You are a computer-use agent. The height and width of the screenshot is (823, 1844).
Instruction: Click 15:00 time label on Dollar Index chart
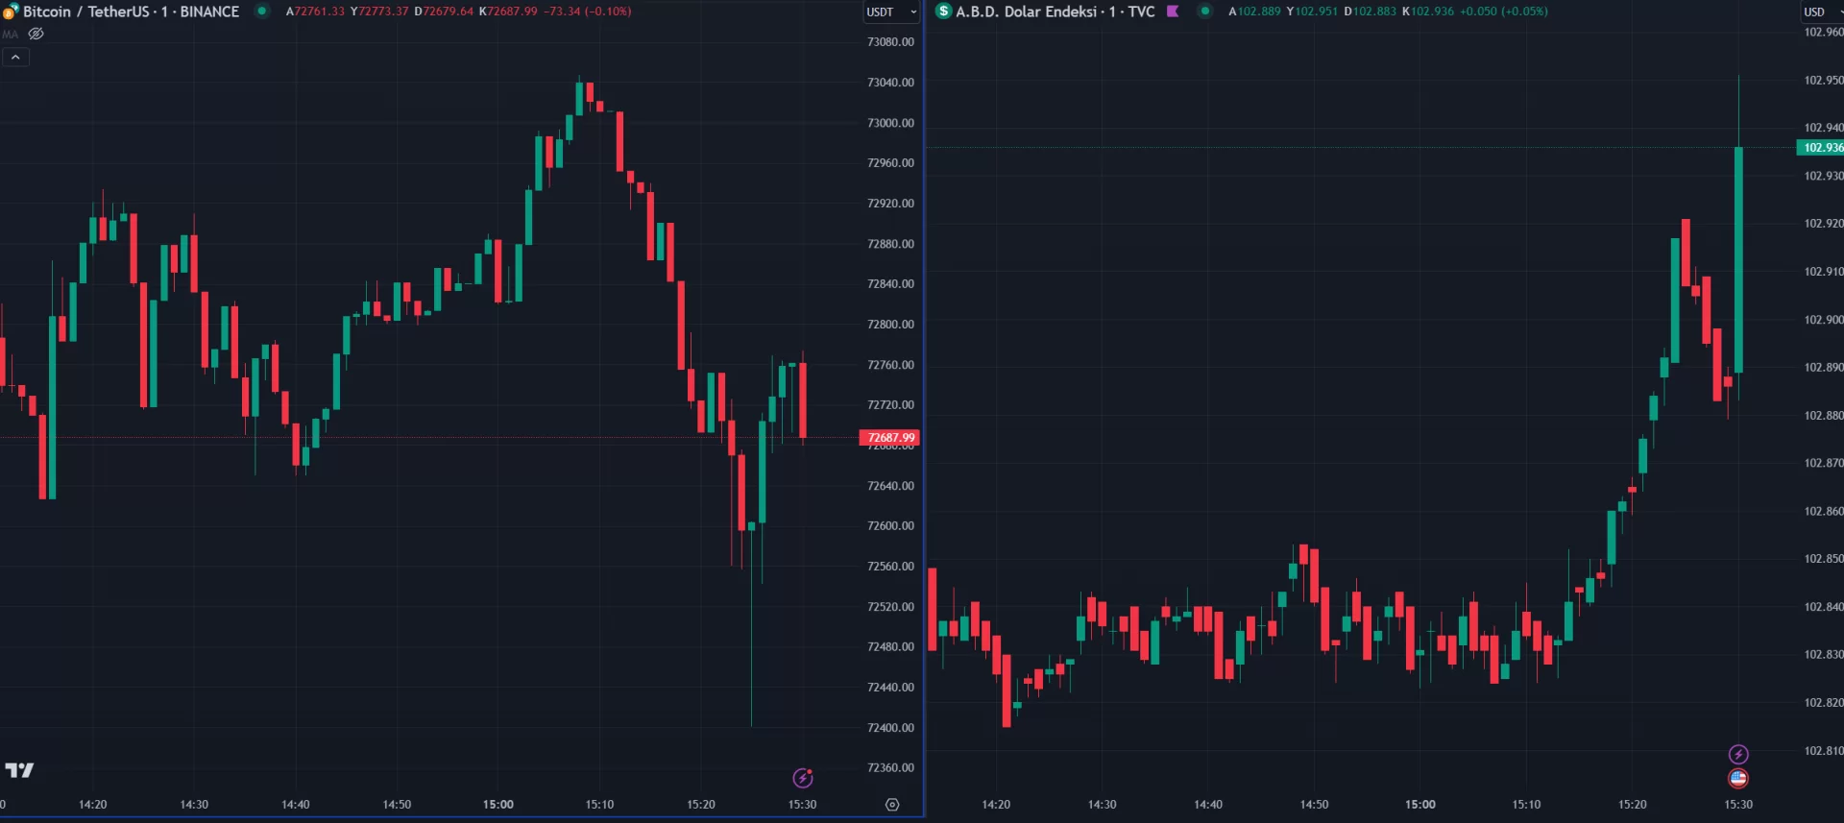point(1419,805)
